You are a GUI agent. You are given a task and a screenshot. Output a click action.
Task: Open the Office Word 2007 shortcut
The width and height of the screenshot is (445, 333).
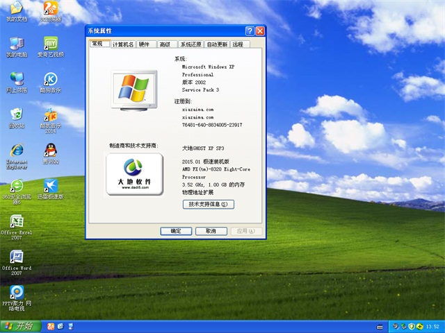16,257
